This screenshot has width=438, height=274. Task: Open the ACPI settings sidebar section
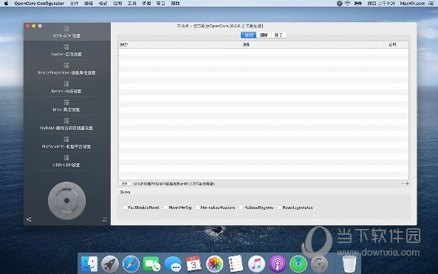(x=66, y=32)
